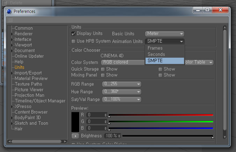Expand the Import/Export tree node
This screenshot has height=152, width=236.
pos(12,73)
